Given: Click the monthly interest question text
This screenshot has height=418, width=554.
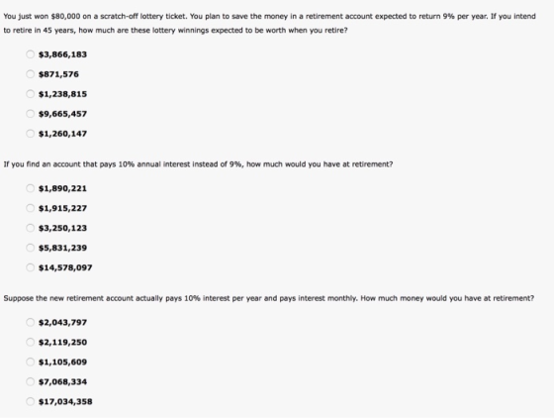Looking at the screenshot, I should click(x=268, y=298).
